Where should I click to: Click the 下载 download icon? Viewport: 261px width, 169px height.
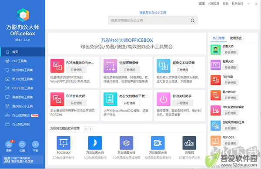tap(36, 144)
